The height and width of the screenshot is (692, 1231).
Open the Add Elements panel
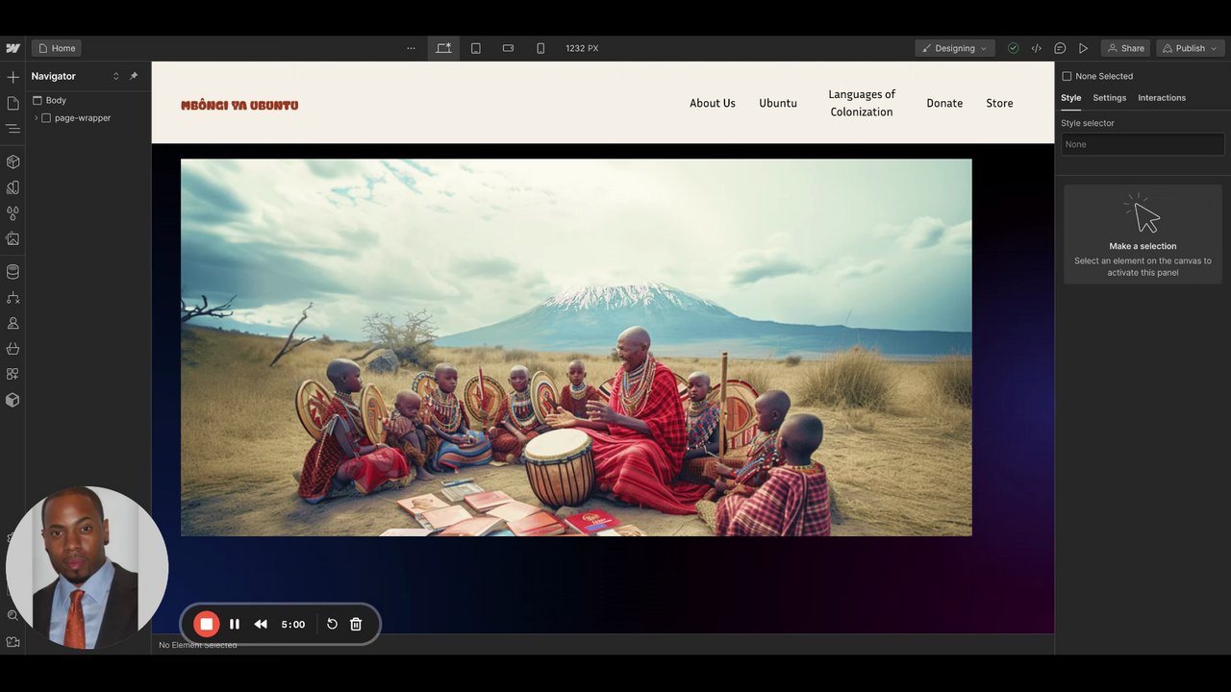[x=13, y=77]
